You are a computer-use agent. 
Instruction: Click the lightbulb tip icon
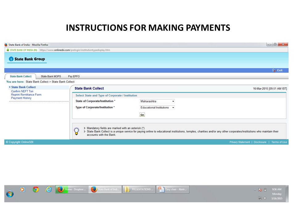pyautogui.click(x=76, y=131)
